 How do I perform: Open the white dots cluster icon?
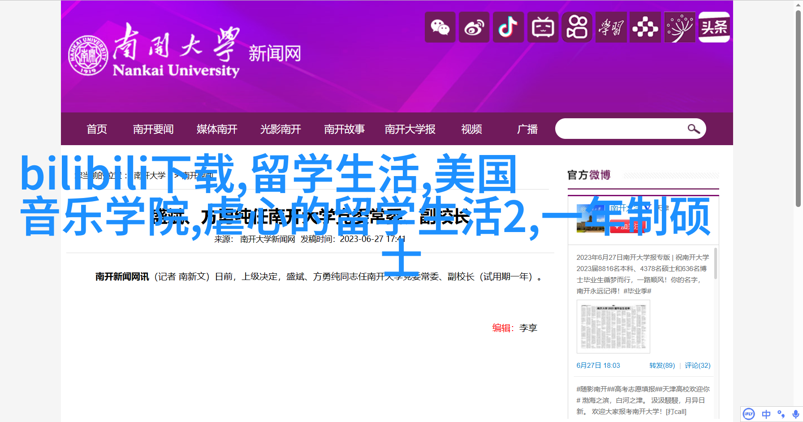point(645,27)
